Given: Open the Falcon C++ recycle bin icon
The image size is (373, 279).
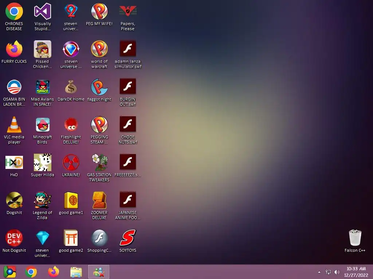Looking at the screenshot, I should [x=355, y=241].
